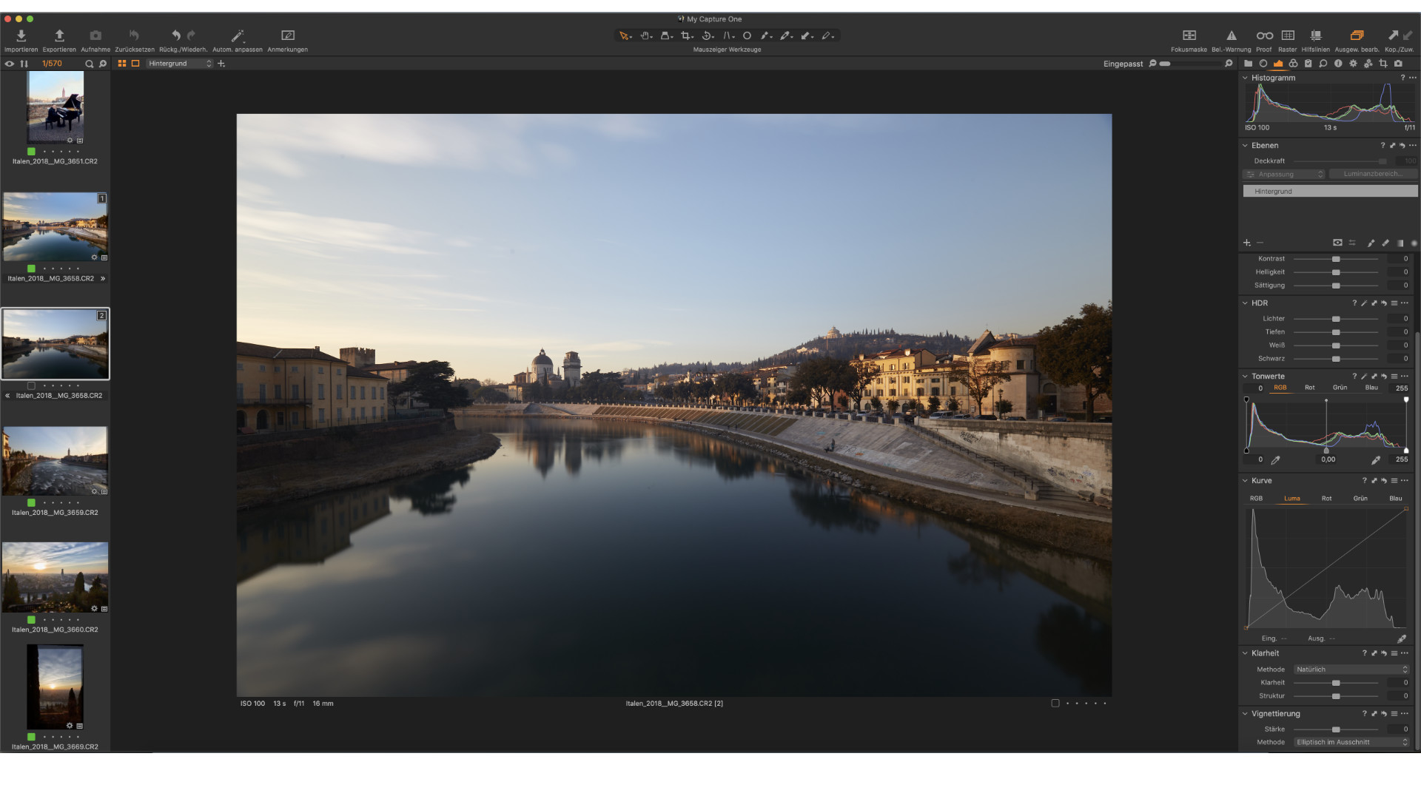
Task: Toggle the Proof glasses view
Action: tap(1264, 36)
